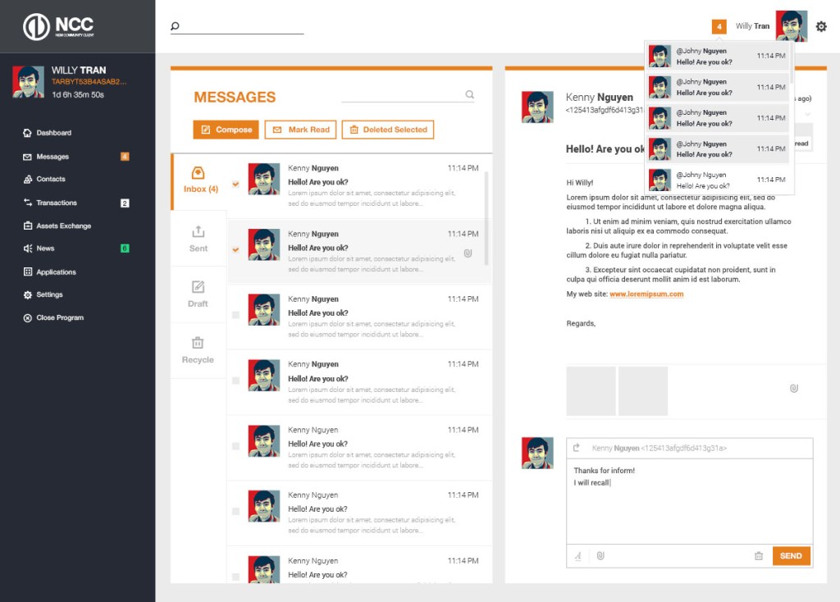The image size is (840, 602).
Task: Open settings gear in top bar
Action: point(821,26)
